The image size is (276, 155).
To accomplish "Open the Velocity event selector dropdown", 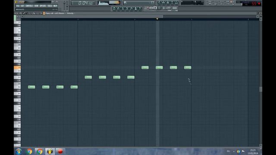I will tap(71, 13).
